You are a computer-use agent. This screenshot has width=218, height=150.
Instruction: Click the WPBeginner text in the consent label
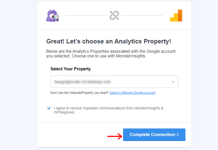click(64, 112)
